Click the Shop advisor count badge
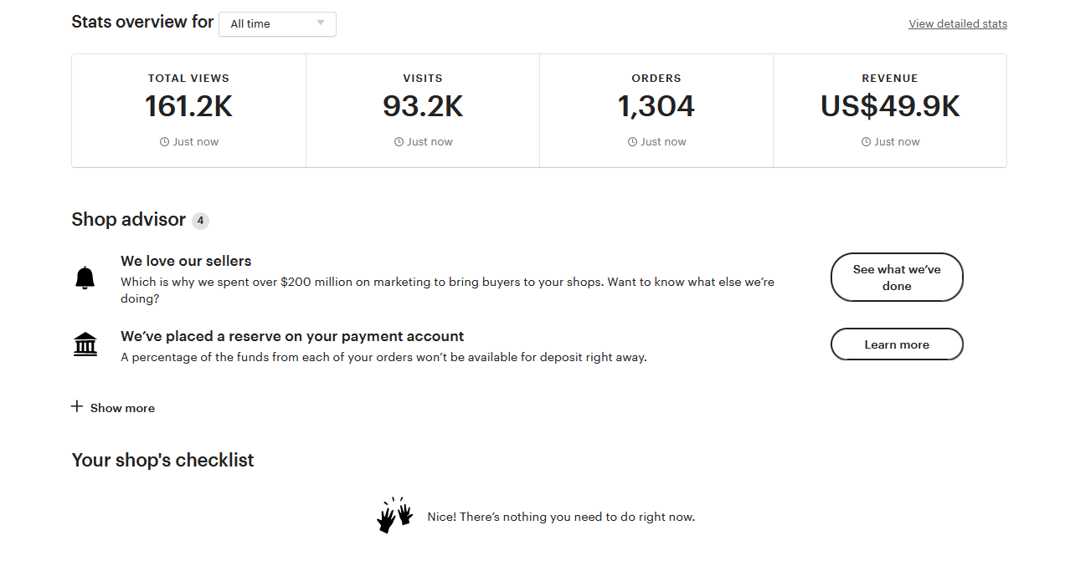This screenshot has height=571, width=1065. coord(200,221)
